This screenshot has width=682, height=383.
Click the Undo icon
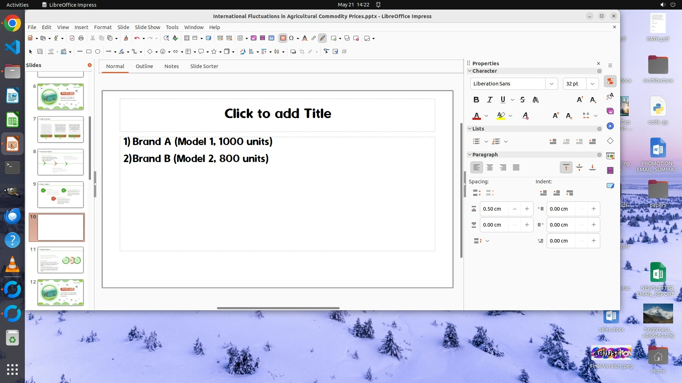[x=137, y=38]
